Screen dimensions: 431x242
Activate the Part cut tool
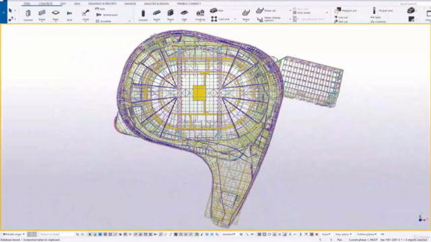pyautogui.click(x=341, y=22)
